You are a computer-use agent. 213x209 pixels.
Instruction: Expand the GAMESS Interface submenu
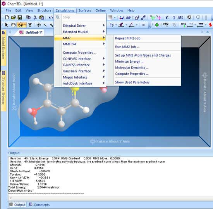tap(80, 65)
